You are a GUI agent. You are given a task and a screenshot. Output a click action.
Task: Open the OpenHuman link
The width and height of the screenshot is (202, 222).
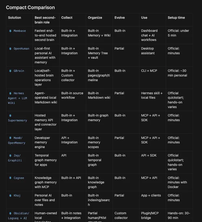click(x=21, y=49)
